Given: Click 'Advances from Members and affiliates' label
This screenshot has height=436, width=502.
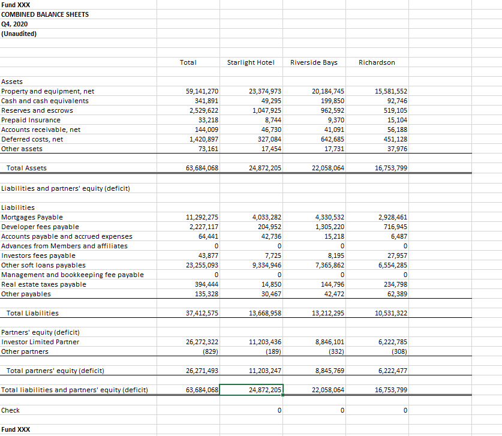Looking at the screenshot, I should pos(64,246).
